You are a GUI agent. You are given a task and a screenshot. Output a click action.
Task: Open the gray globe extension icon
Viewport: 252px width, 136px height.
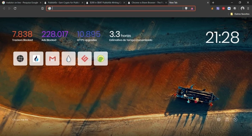(235, 8)
